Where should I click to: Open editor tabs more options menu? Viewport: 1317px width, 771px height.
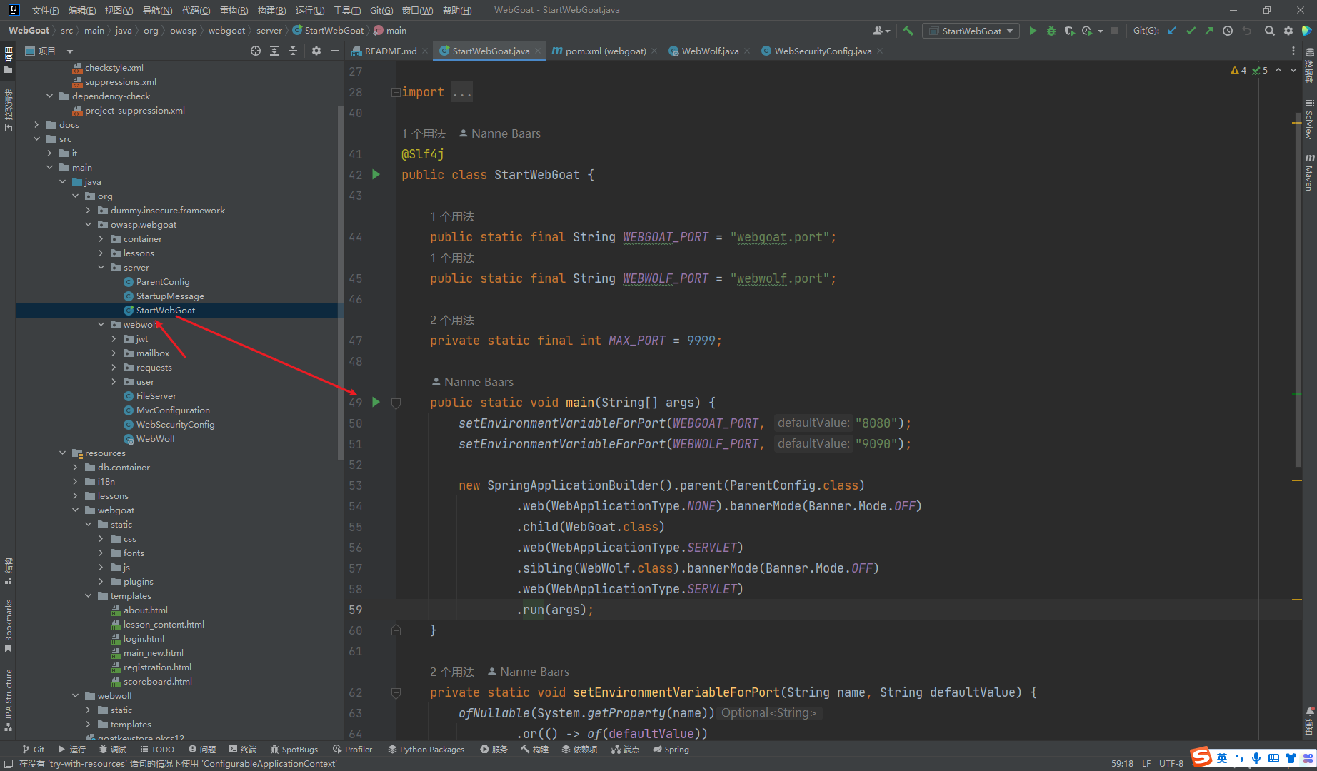[x=1293, y=51]
